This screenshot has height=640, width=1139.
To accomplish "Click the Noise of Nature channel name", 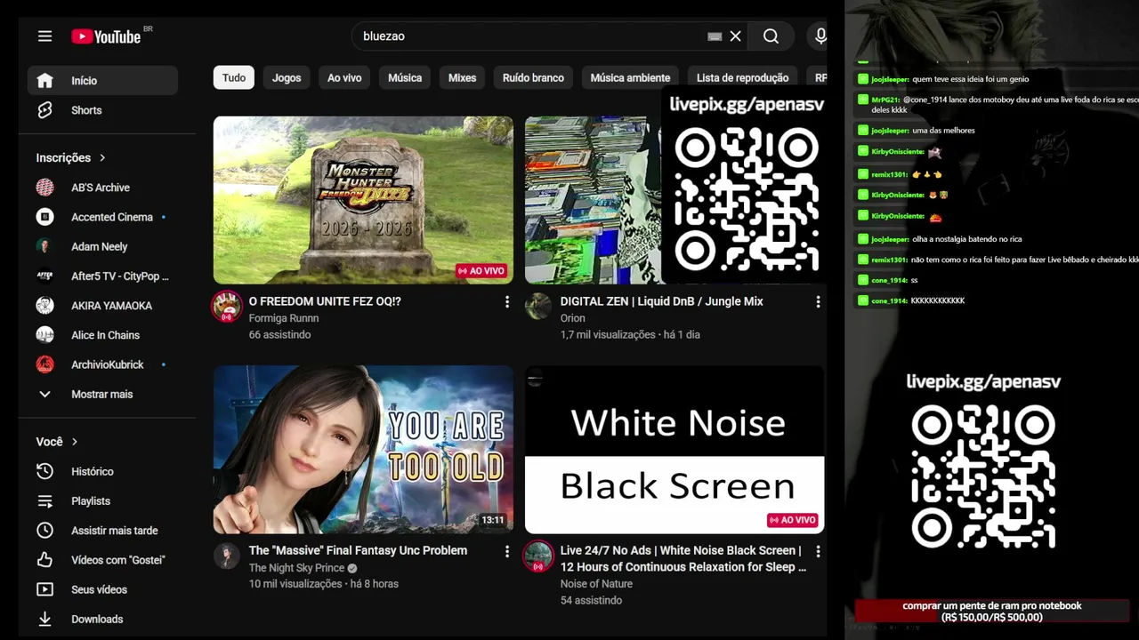I will pos(596,584).
